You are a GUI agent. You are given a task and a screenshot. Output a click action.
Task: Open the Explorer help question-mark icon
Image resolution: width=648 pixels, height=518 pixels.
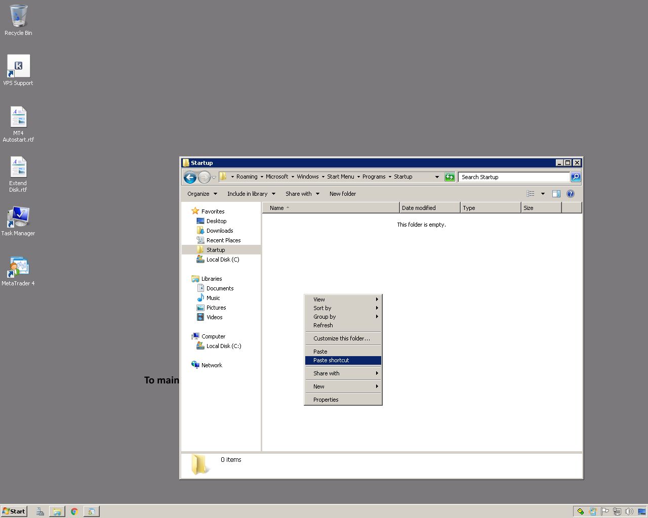[x=571, y=194]
